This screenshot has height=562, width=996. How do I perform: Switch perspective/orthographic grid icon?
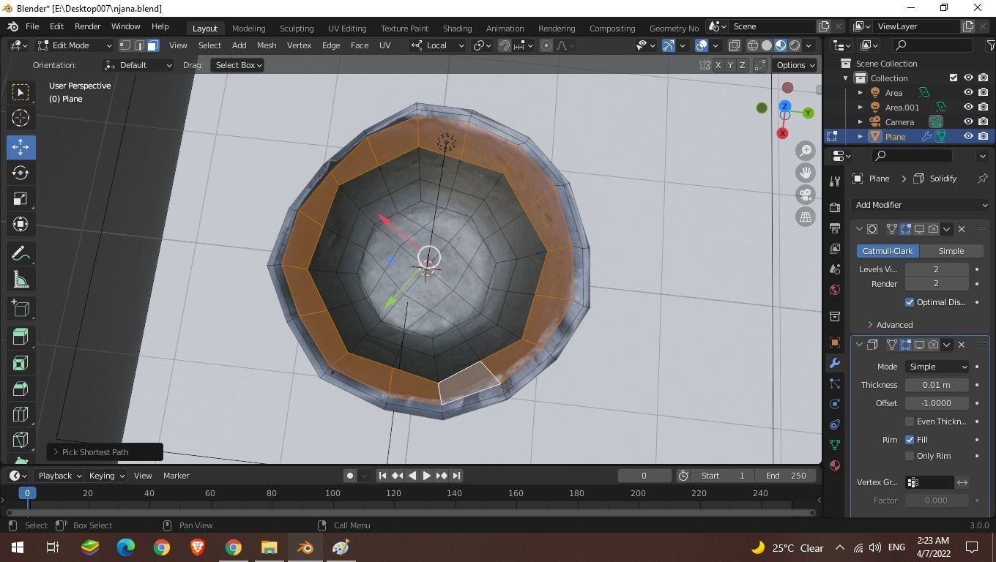(806, 217)
